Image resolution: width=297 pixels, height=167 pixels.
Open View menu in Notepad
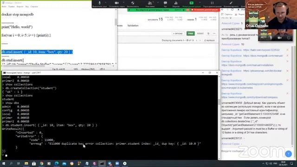(x=27, y=6)
